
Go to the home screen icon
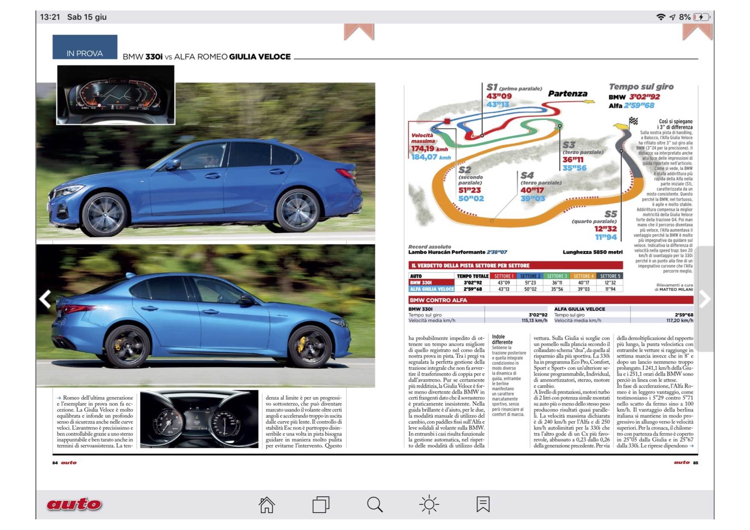click(x=266, y=505)
